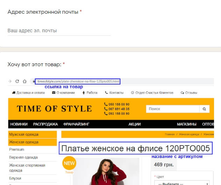Click the price 469 грн.
The width and height of the screenshot is (221, 185).
164,165
